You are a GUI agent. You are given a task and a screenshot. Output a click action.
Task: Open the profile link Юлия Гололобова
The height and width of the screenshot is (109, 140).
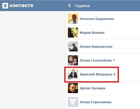pos(96,60)
